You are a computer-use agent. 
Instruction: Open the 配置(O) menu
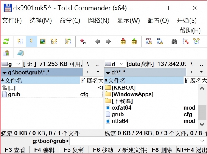tap(158, 21)
